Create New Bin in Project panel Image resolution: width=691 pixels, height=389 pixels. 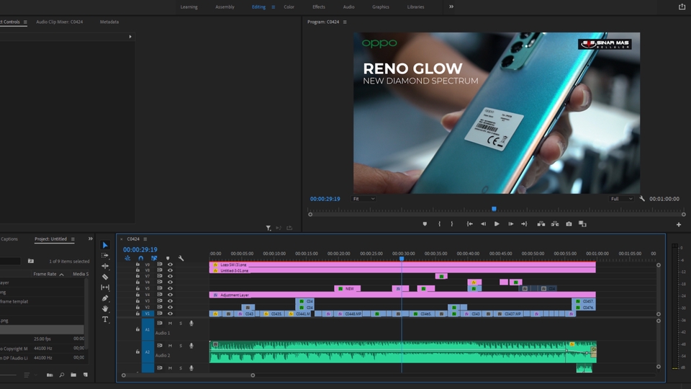(73, 375)
